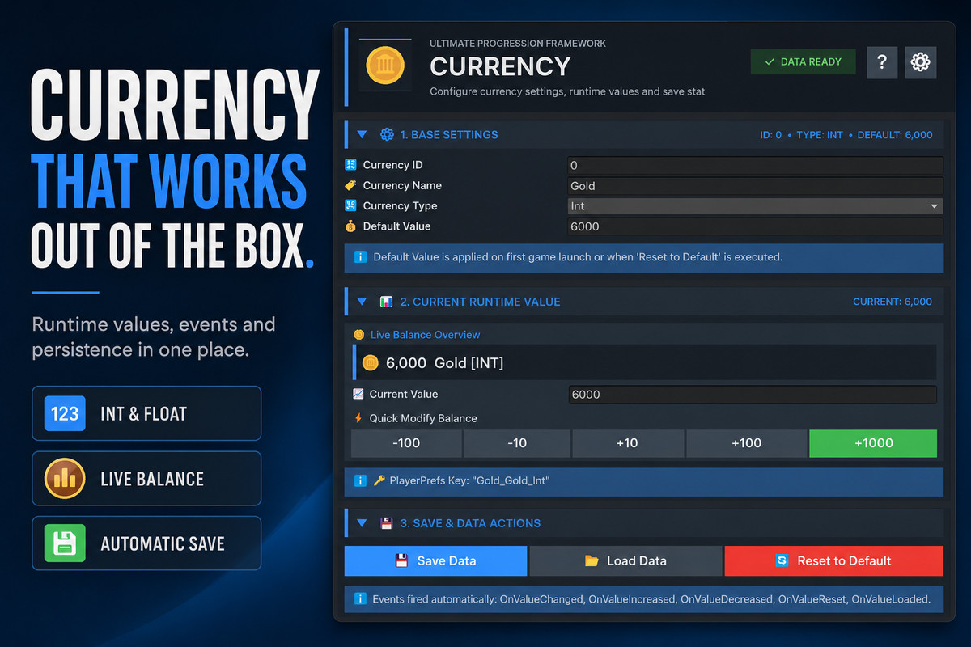Click the Int & Float feature card

coord(146,413)
